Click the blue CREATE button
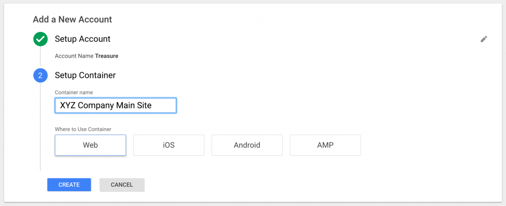This screenshot has height=206, width=506. (x=69, y=185)
